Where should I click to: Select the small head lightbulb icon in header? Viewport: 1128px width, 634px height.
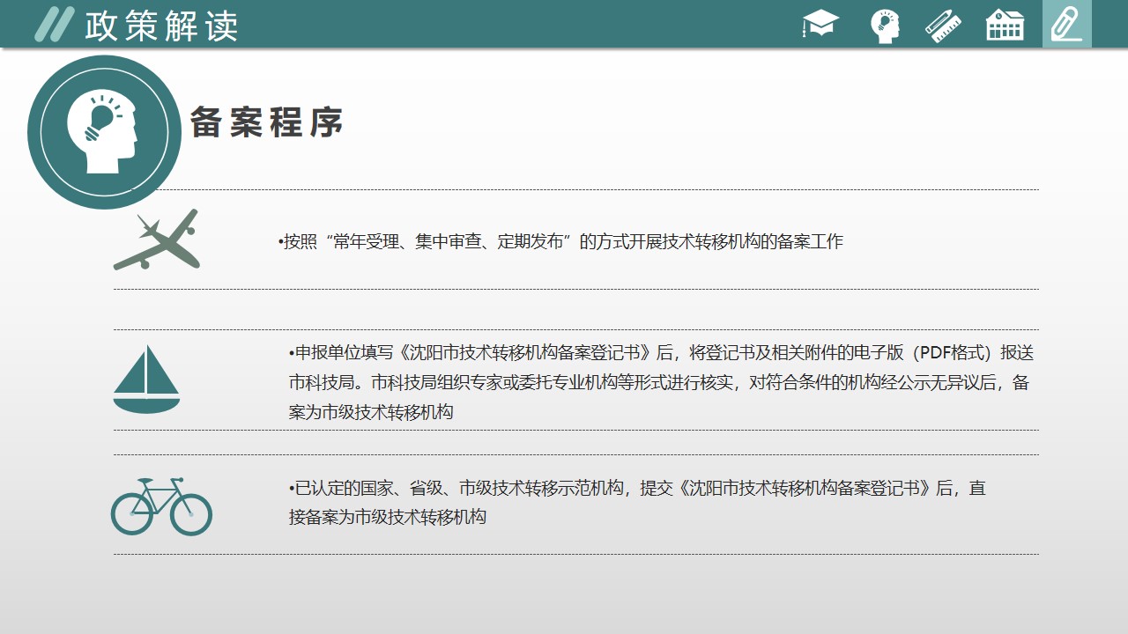pos(884,26)
